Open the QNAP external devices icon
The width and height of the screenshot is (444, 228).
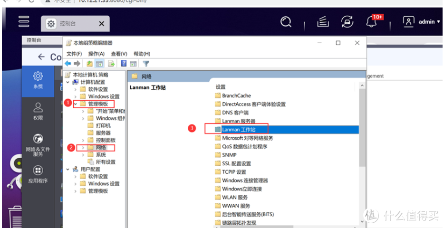coord(347,21)
